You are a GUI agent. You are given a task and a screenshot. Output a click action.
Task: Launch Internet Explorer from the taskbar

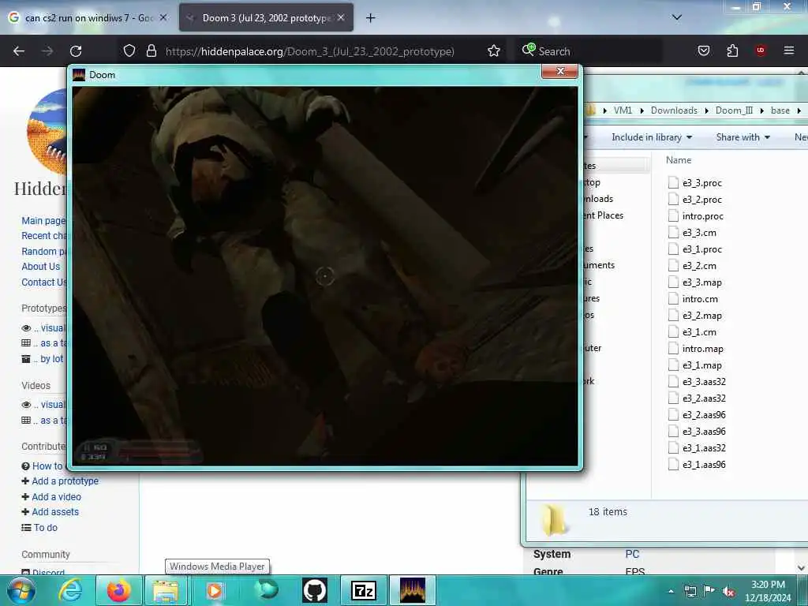click(69, 590)
